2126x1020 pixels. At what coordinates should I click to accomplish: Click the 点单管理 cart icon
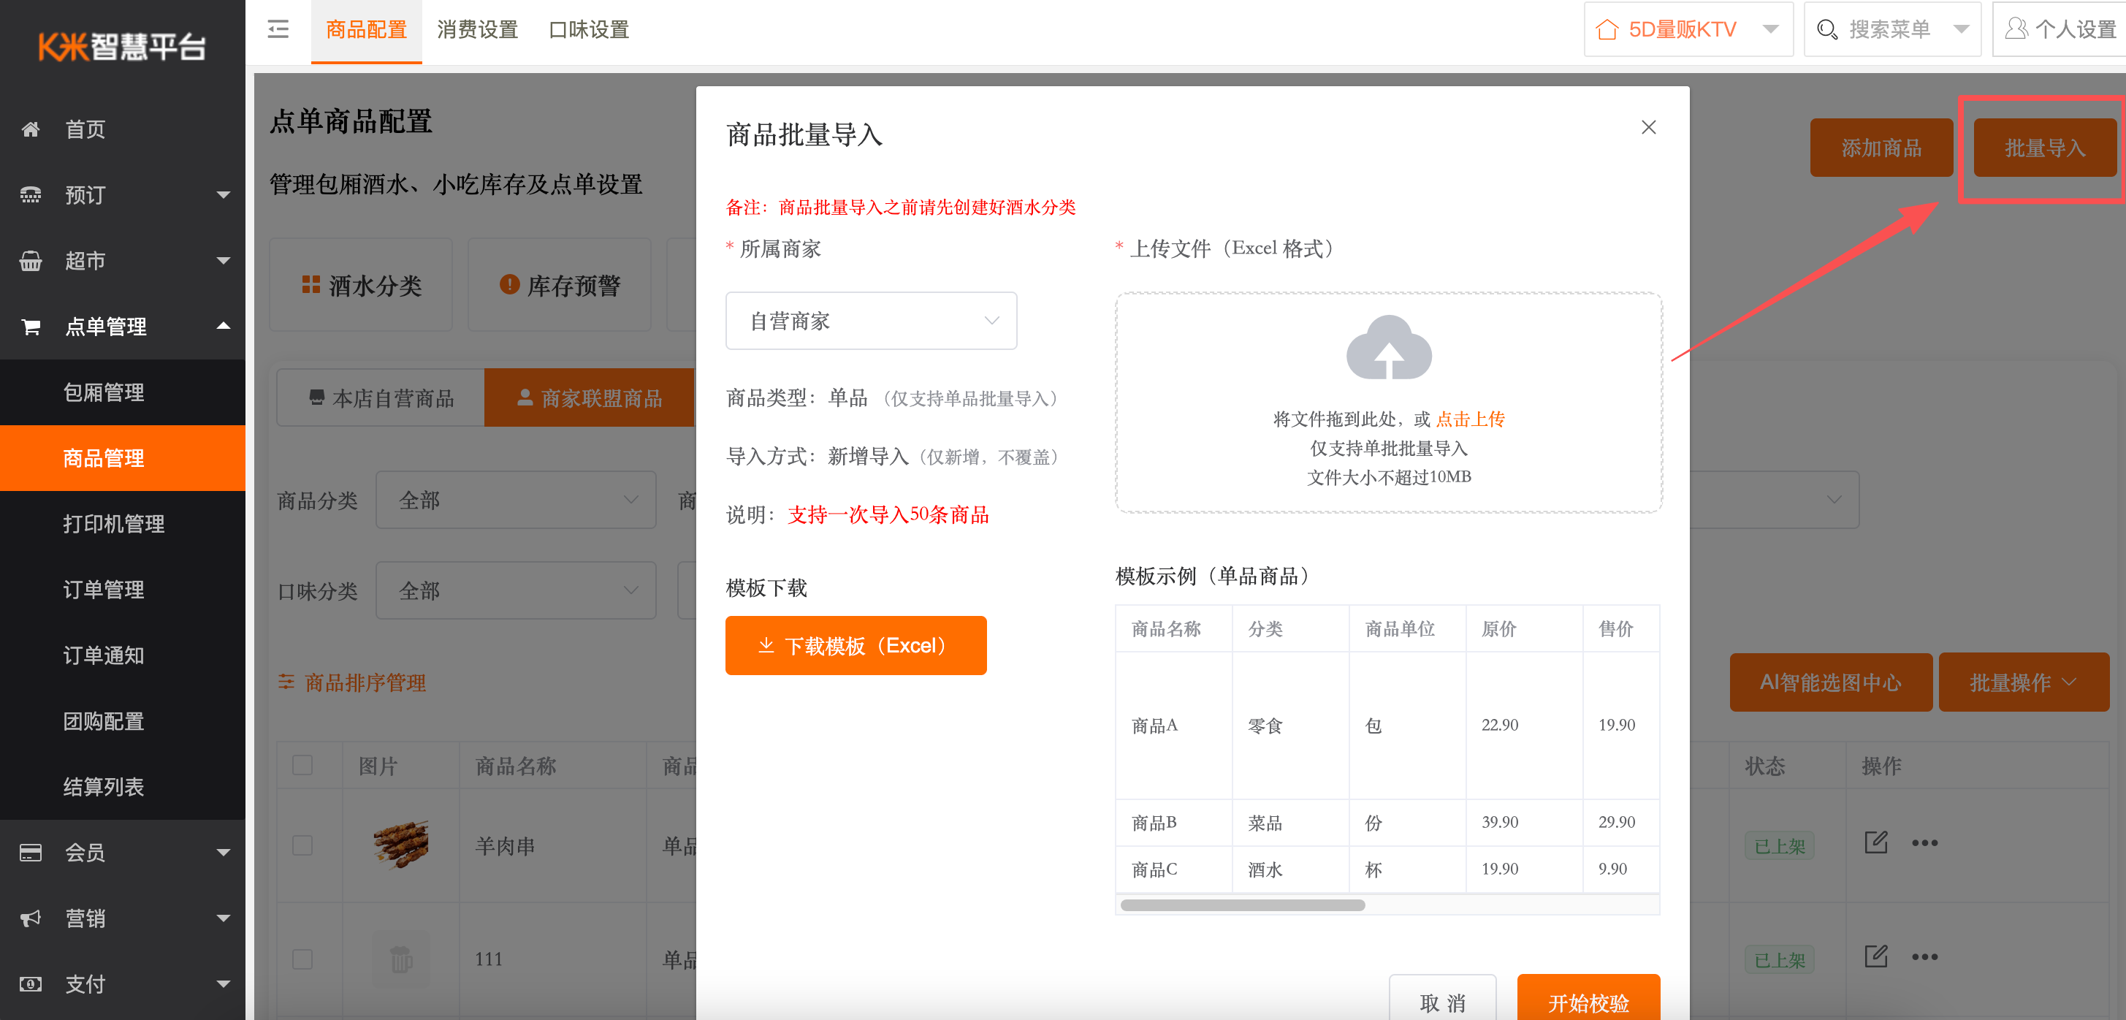(x=31, y=327)
